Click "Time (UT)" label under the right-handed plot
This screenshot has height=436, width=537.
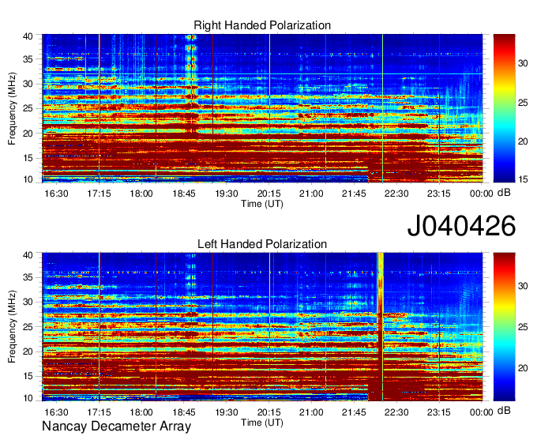click(x=262, y=204)
